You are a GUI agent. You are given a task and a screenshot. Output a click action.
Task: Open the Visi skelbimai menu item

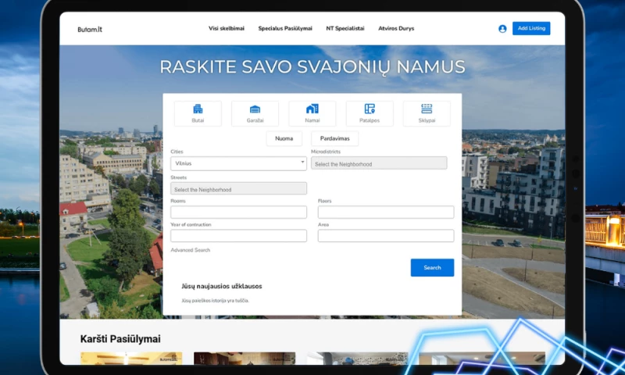[227, 29]
